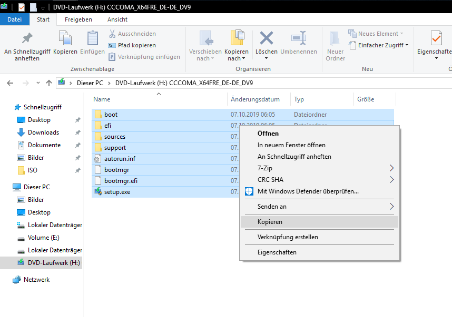The image size is (452, 317).
Task: Select the support folder name
Action: pos(115,148)
